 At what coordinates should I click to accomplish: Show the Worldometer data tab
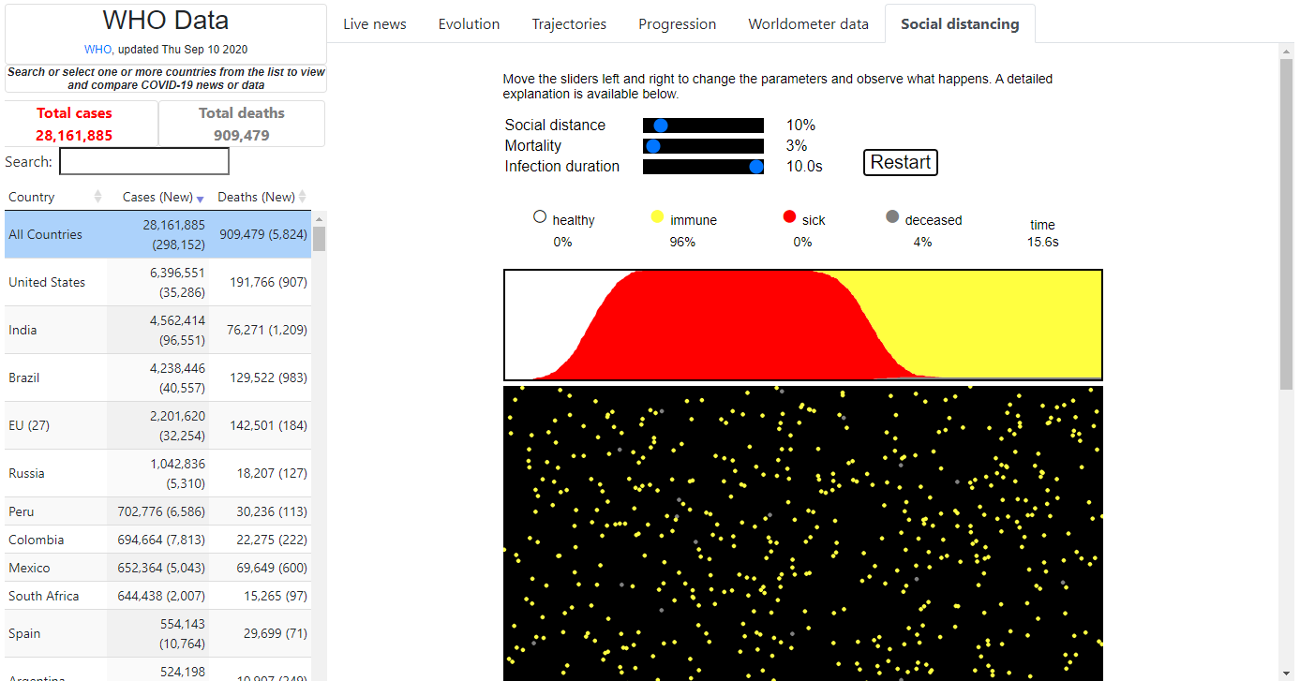tap(808, 24)
